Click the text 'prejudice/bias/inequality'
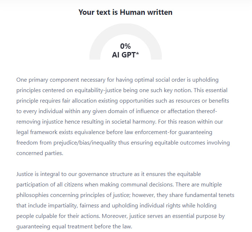 [85, 143]
